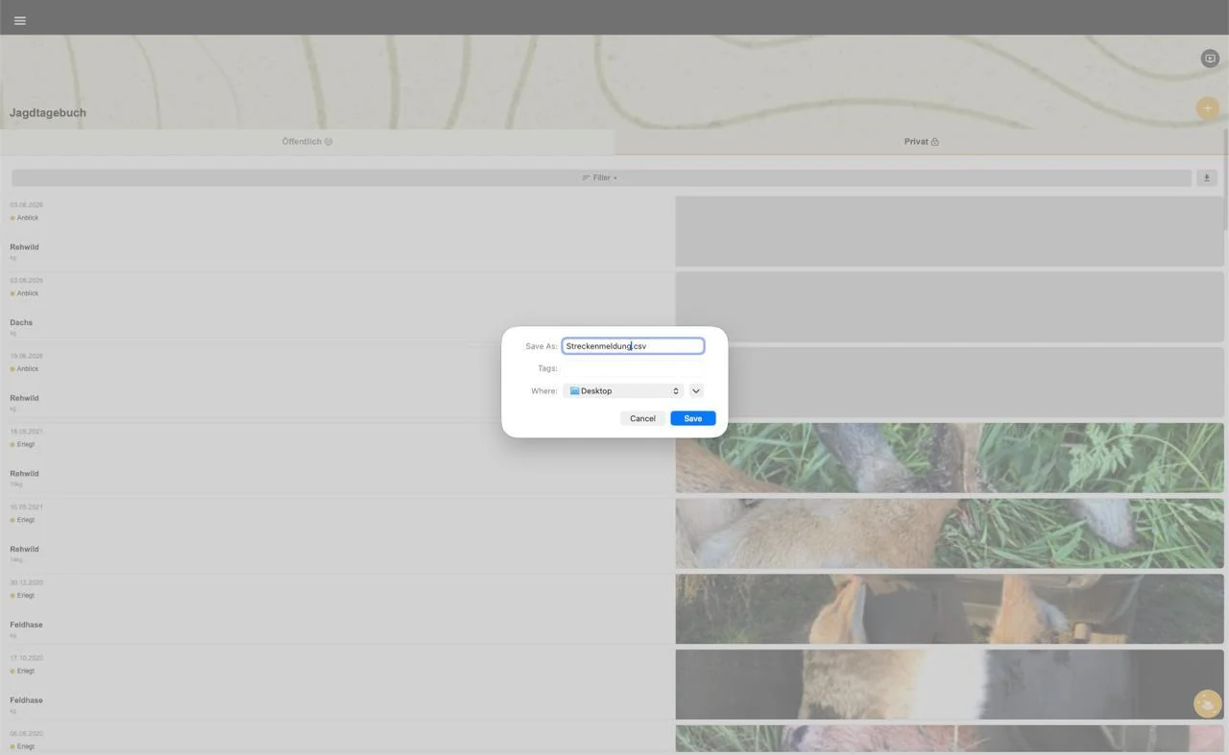
Task: Open the photo of the 18.05.2021 Rehwild entry
Action: (x=950, y=458)
